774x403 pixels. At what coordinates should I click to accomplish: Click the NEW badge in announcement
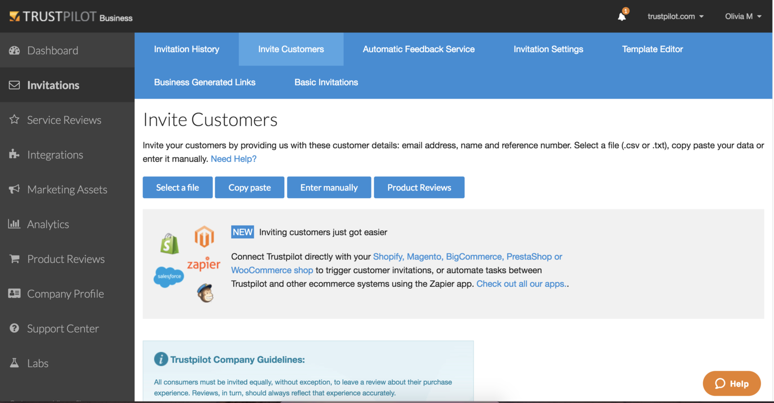tap(243, 232)
